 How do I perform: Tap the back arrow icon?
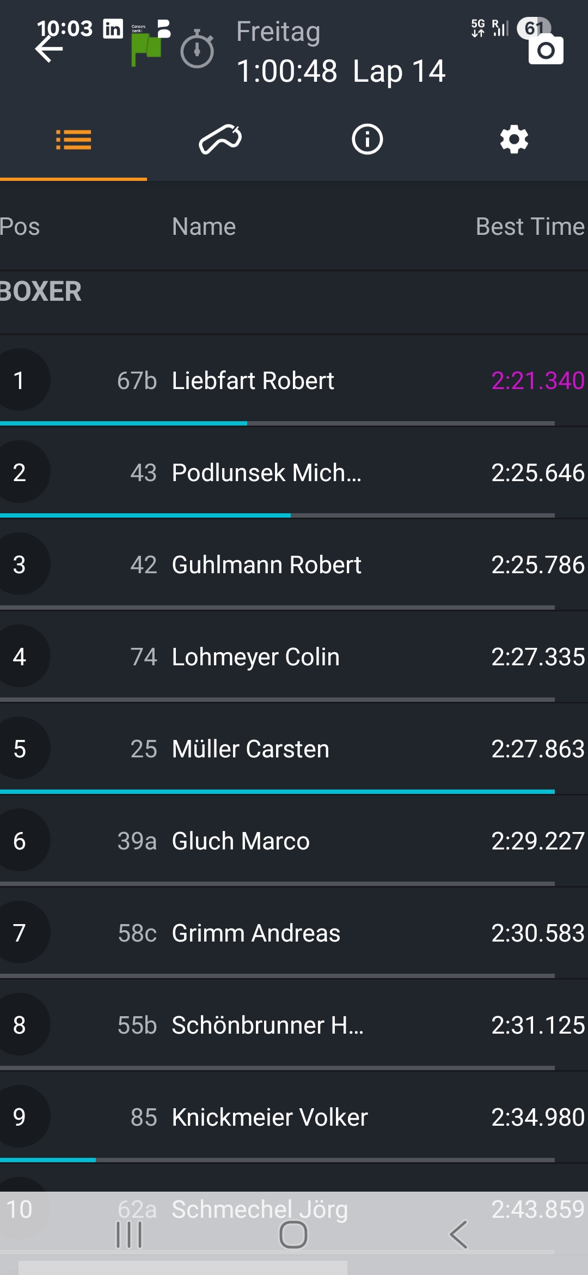(x=49, y=50)
